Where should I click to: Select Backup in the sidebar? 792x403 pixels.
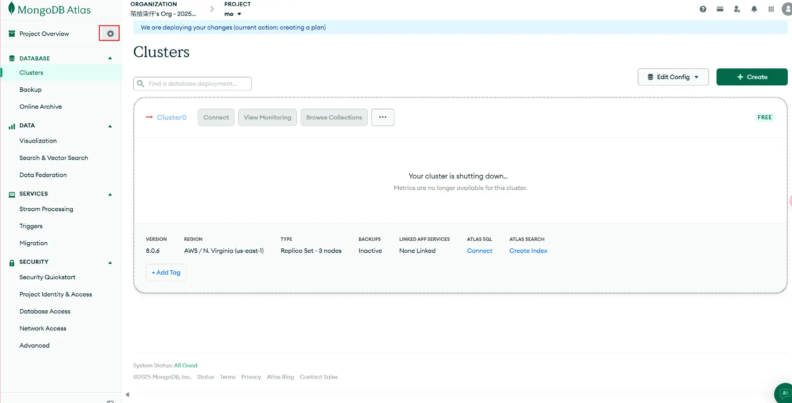point(30,90)
